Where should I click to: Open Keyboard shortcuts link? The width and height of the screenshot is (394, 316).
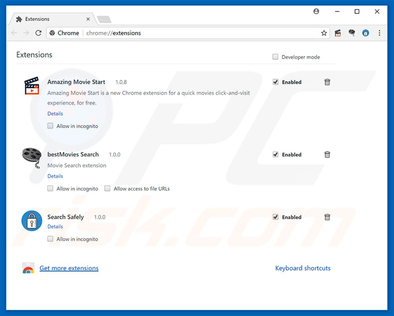(303, 268)
